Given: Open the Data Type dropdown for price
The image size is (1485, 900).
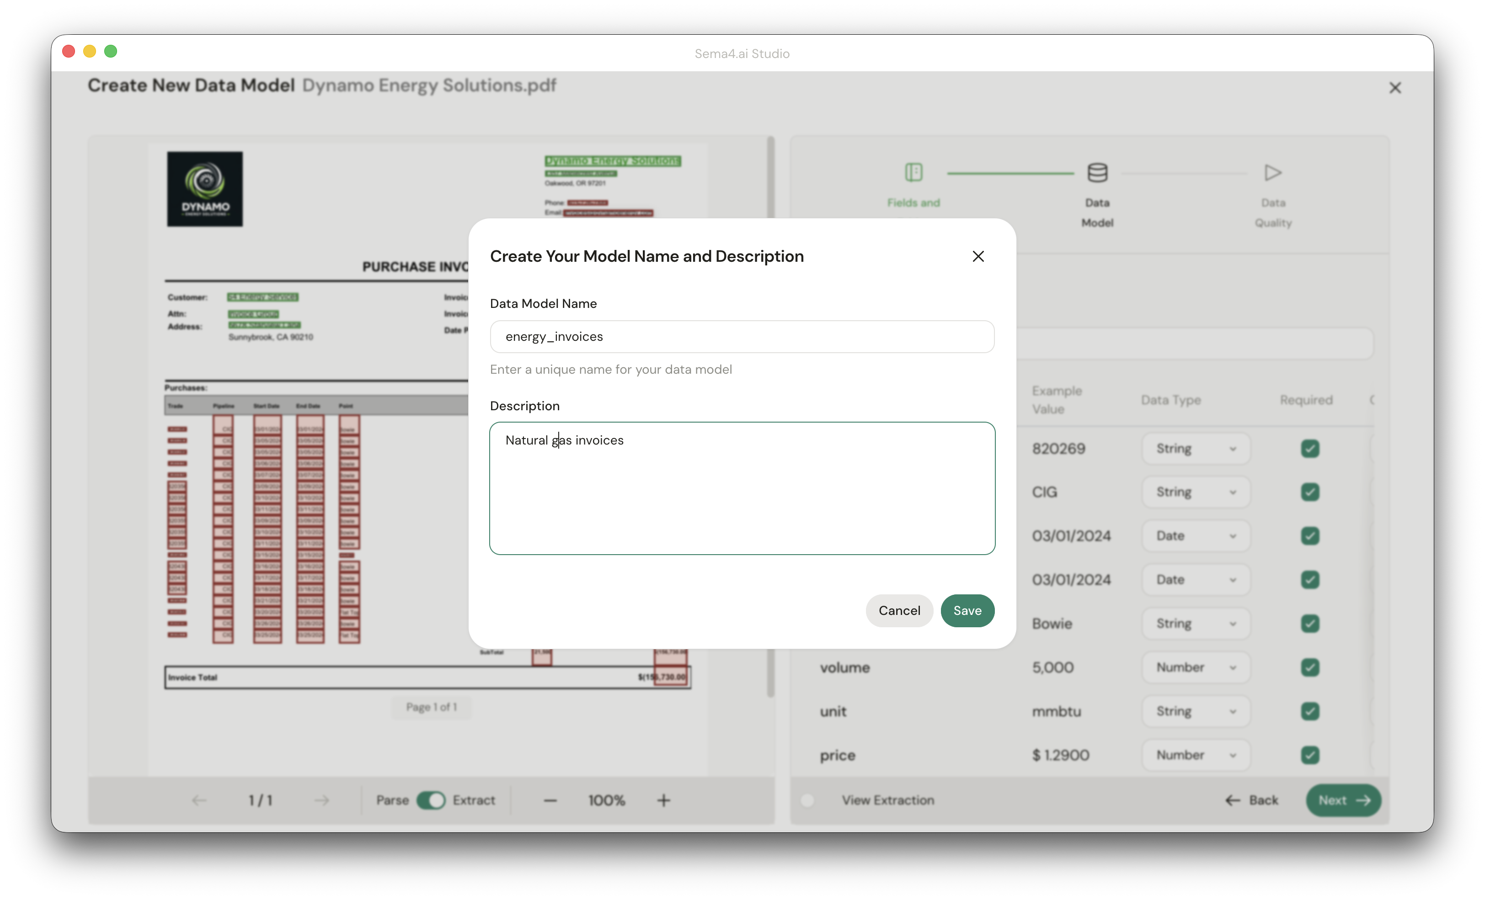Looking at the screenshot, I should [1195, 755].
